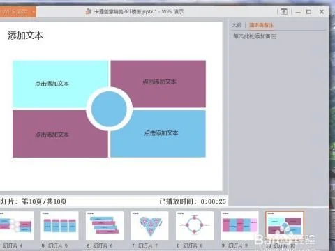Open slide 5 thumbnail with four columns
The image size is (335, 251).
(x=59, y=225)
